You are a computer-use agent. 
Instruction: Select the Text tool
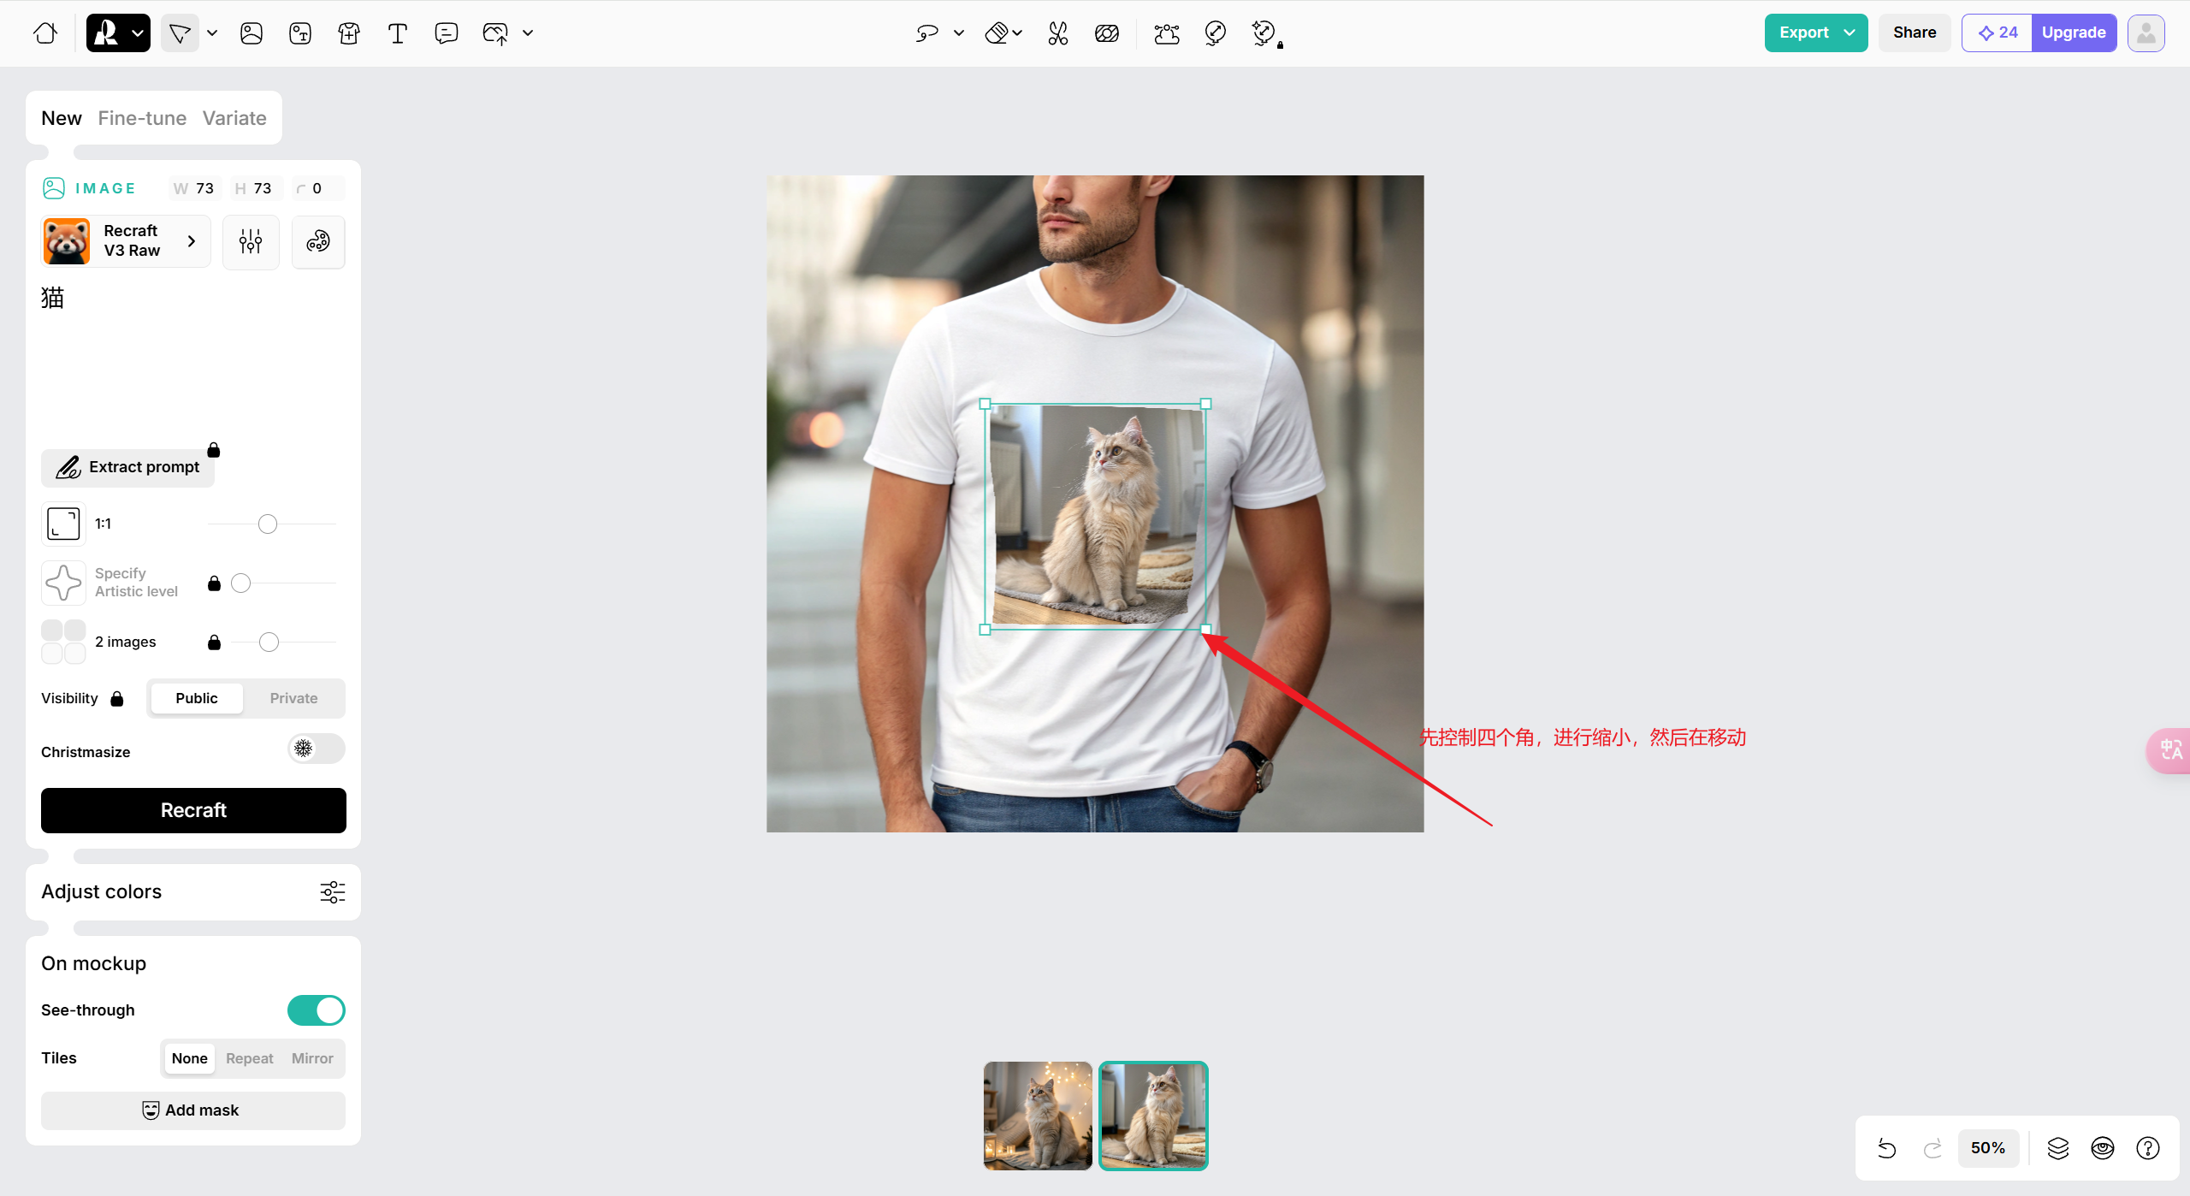click(x=397, y=33)
